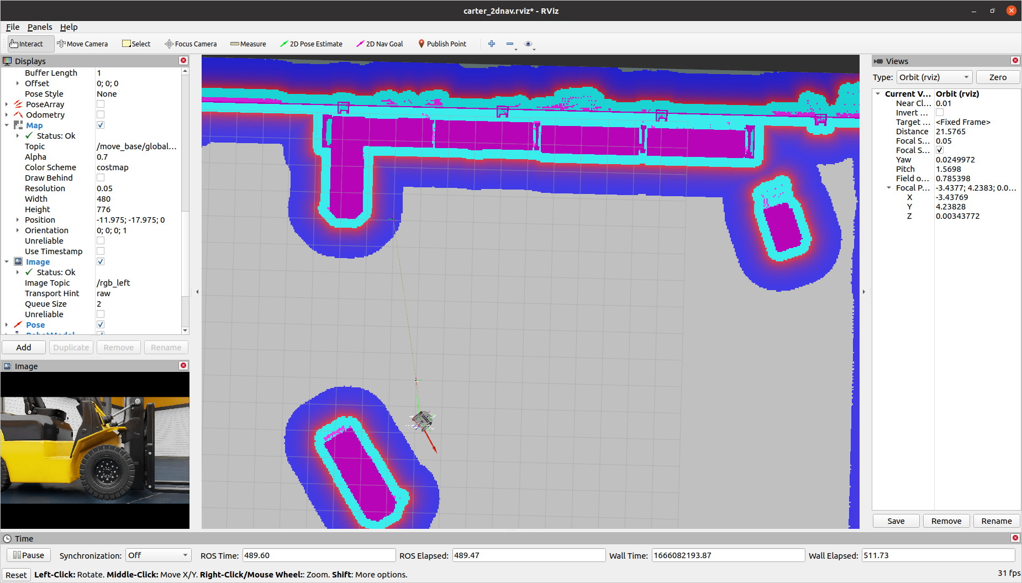Click Rename button in Views panel
This screenshot has width=1022, height=583.
click(x=997, y=521)
